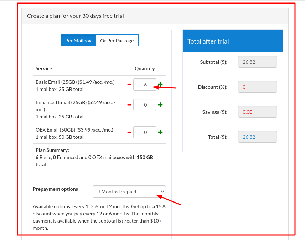Switch to Or Per Package pricing

click(117, 41)
